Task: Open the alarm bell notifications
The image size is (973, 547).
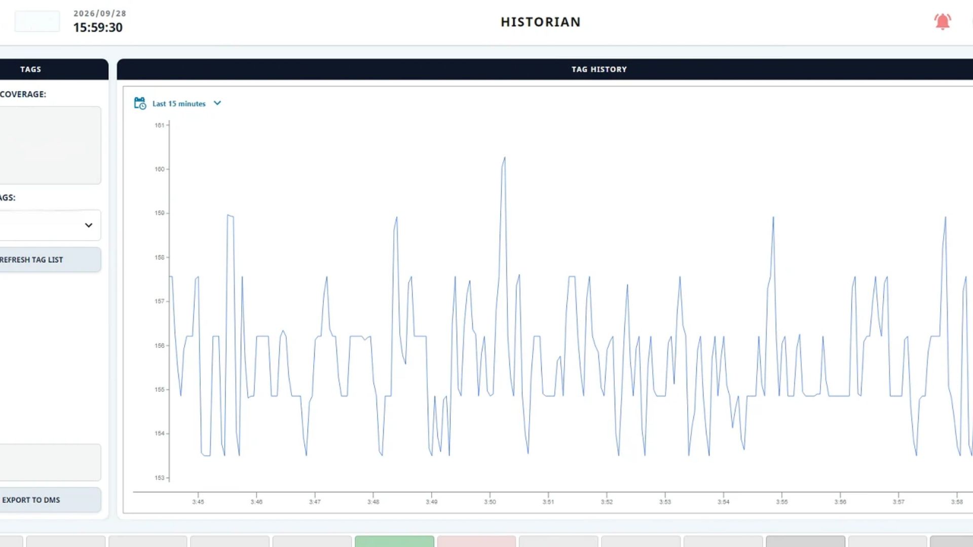Action: [942, 21]
